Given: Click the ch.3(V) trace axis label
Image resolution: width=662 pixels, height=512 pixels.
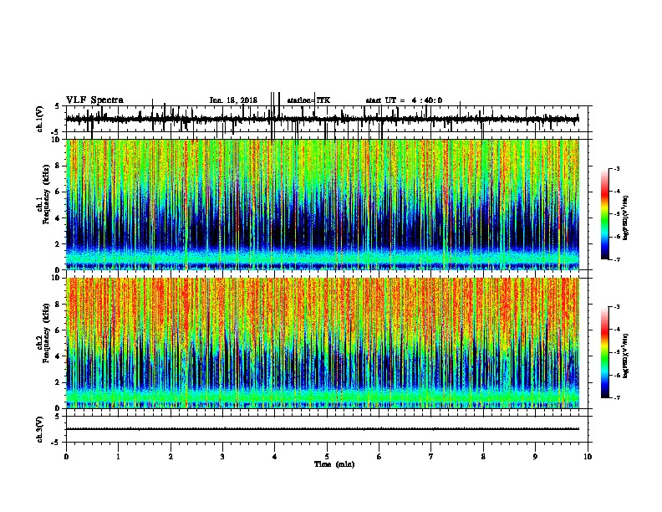Looking at the screenshot, I should coord(40,429).
